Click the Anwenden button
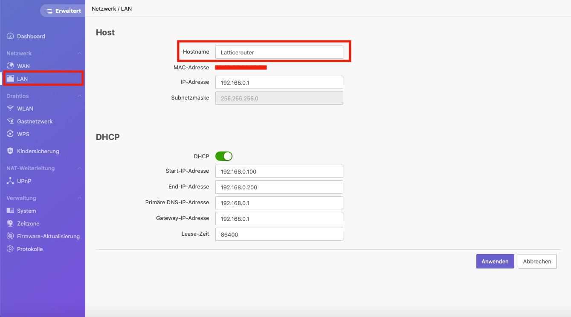571x317 pixels. point(495,261)
